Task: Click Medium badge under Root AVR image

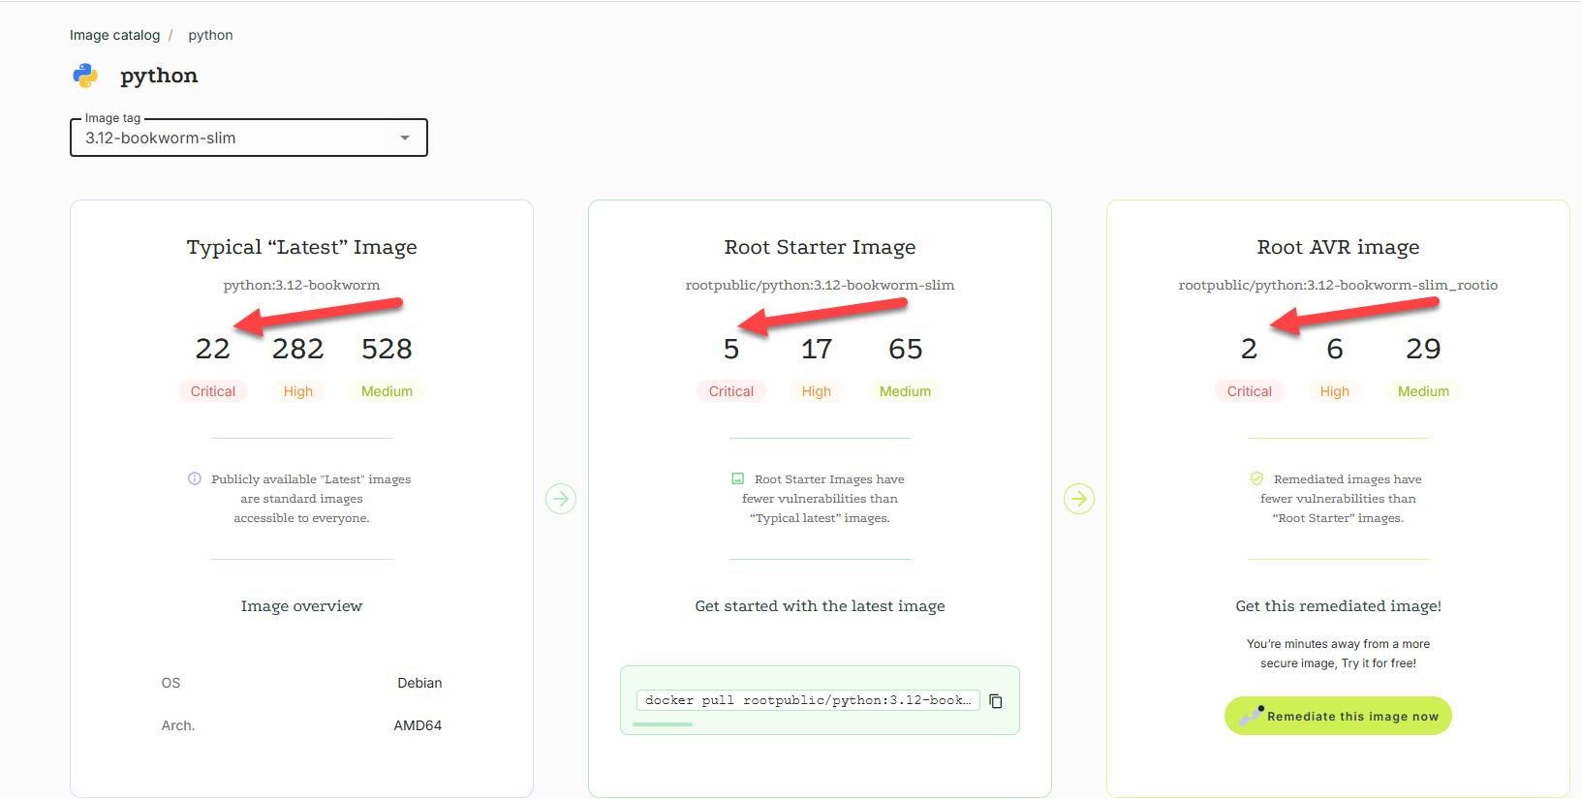Action: [1423, 391]
